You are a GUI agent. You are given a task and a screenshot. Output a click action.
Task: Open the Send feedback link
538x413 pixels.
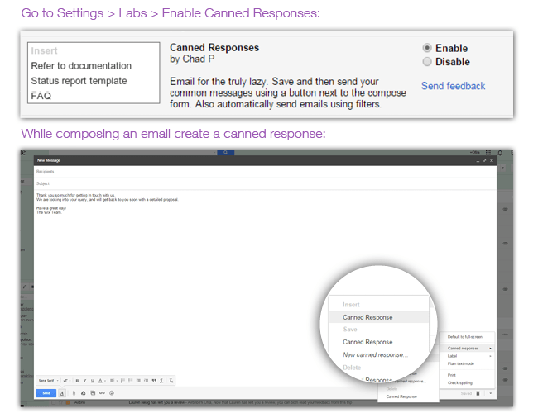click(453, 86)
